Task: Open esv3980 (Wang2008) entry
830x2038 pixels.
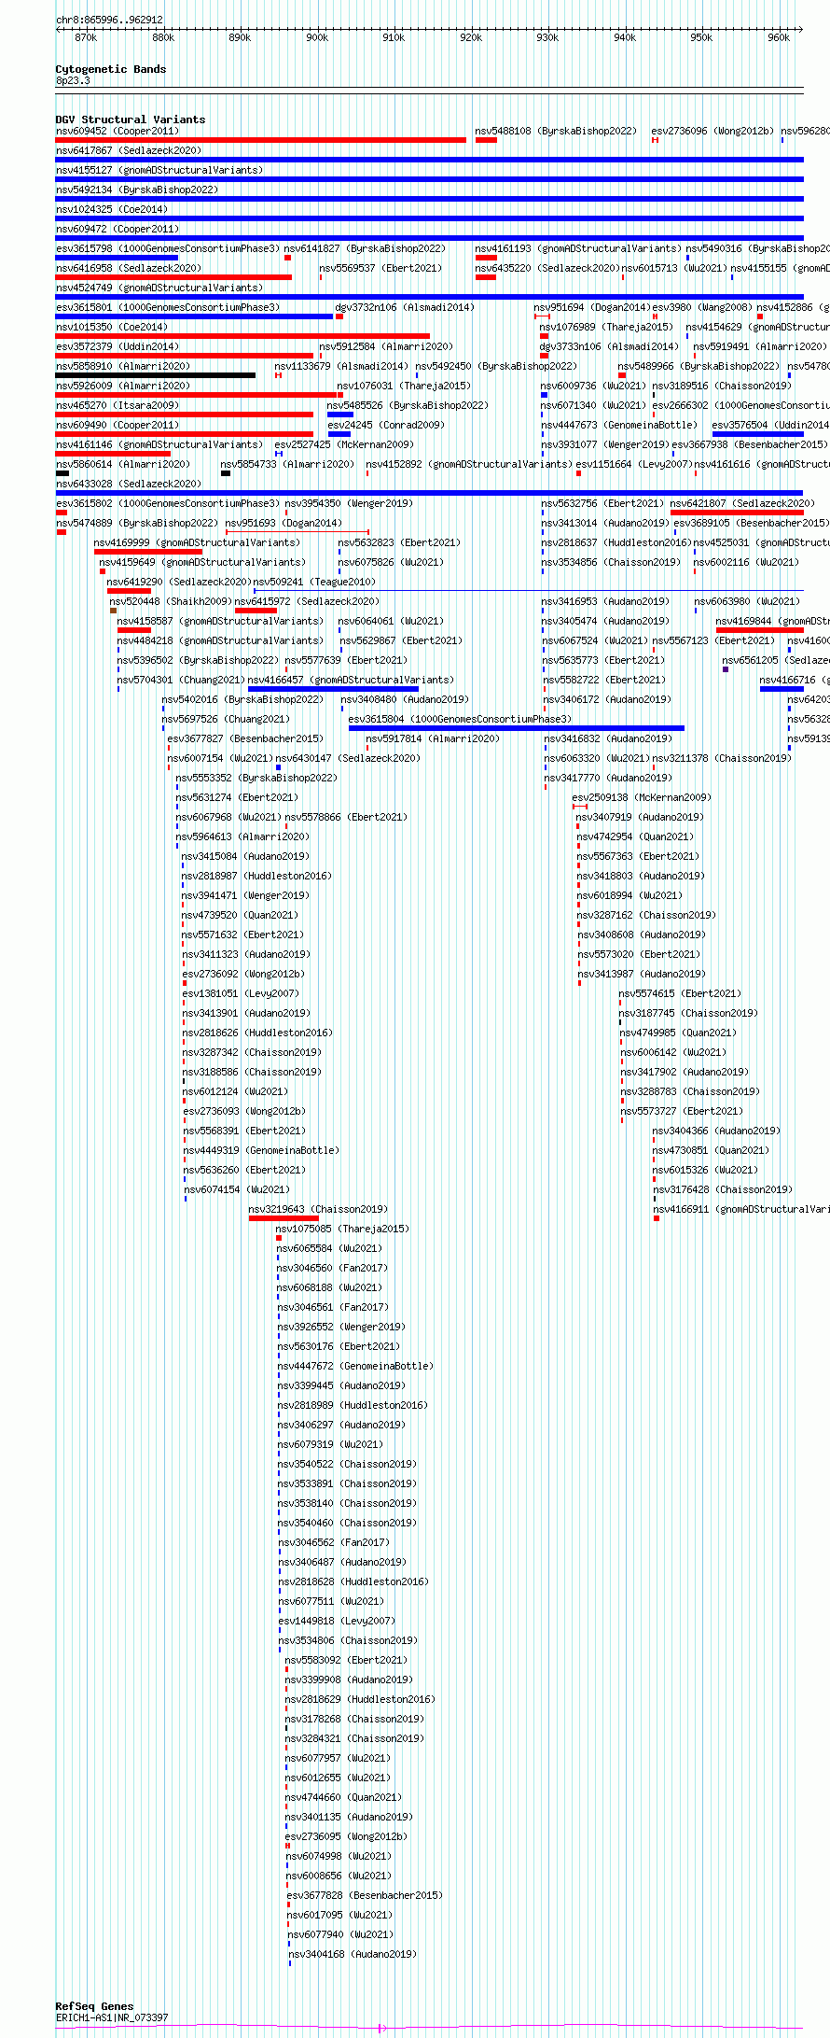Action: (x=701, y=307)
